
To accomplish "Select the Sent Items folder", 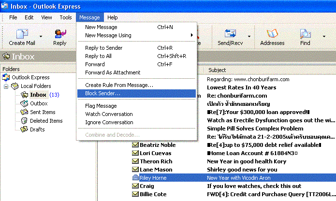I will 43,112.
